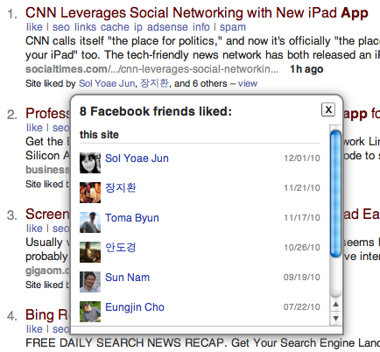Viewport: 380px width, 352px height.
Task: Click 'links' under the CNN result
Action: 85,27
